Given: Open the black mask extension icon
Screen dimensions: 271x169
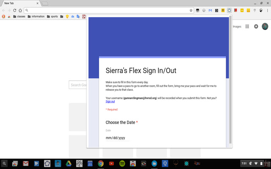Looking at the screenshot, I should coord(198,10).
